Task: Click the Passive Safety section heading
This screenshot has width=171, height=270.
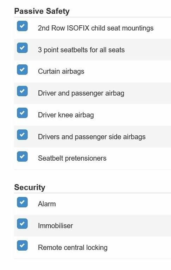Action: click(x=42, y=11)
